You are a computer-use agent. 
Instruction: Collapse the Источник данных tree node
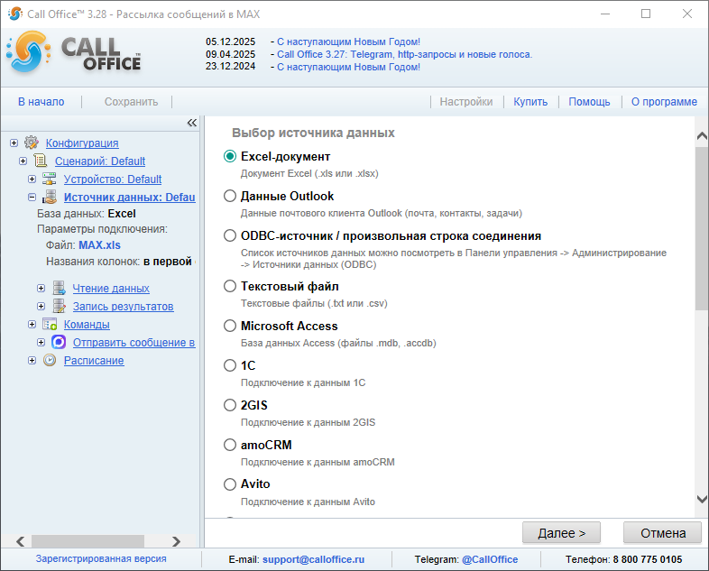coord(32,197)
